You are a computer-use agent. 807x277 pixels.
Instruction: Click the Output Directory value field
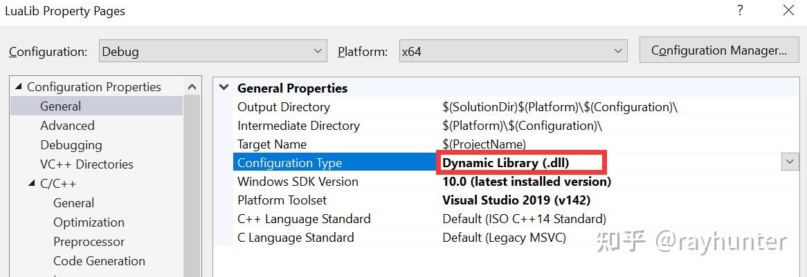tap(559, 107)
